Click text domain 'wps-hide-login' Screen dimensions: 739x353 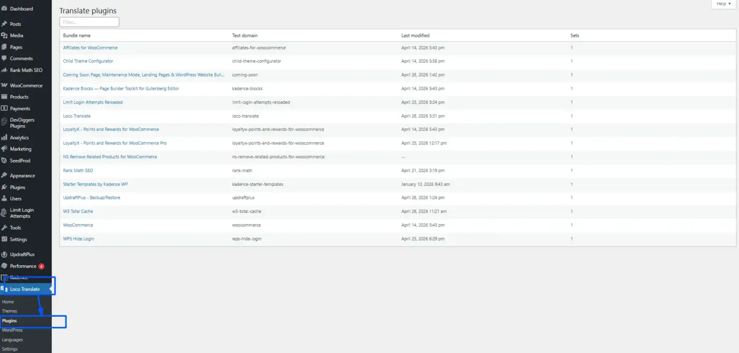click(247, 239)
